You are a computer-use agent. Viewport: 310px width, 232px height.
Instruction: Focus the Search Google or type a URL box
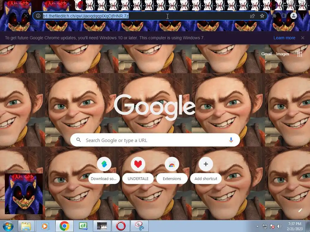(x=155, y=140)
